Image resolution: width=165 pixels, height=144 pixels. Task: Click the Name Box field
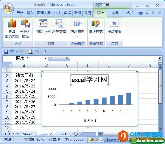tap(23, 58)
